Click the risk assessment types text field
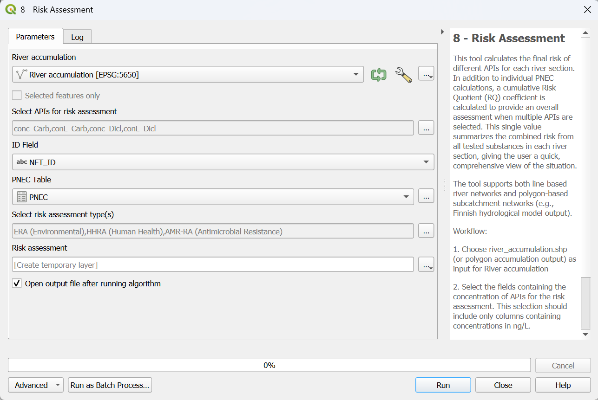This screenshot has width=598, height=400. 213,231
